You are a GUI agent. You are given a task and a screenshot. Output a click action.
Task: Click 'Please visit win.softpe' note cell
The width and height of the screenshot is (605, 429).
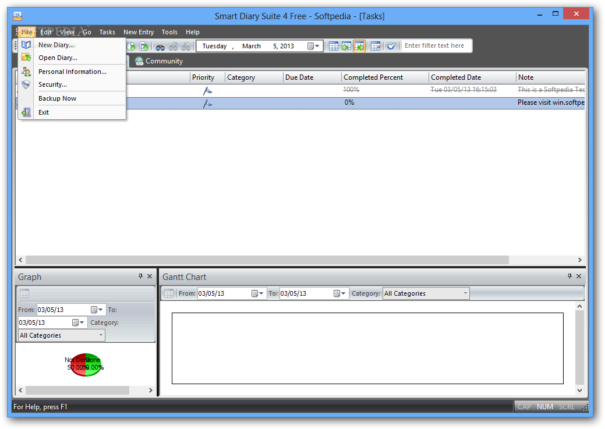551,102
